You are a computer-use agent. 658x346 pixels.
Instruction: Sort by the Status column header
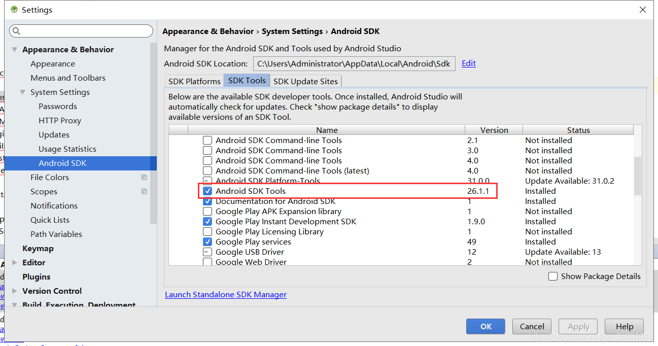(x=578, y=130)
